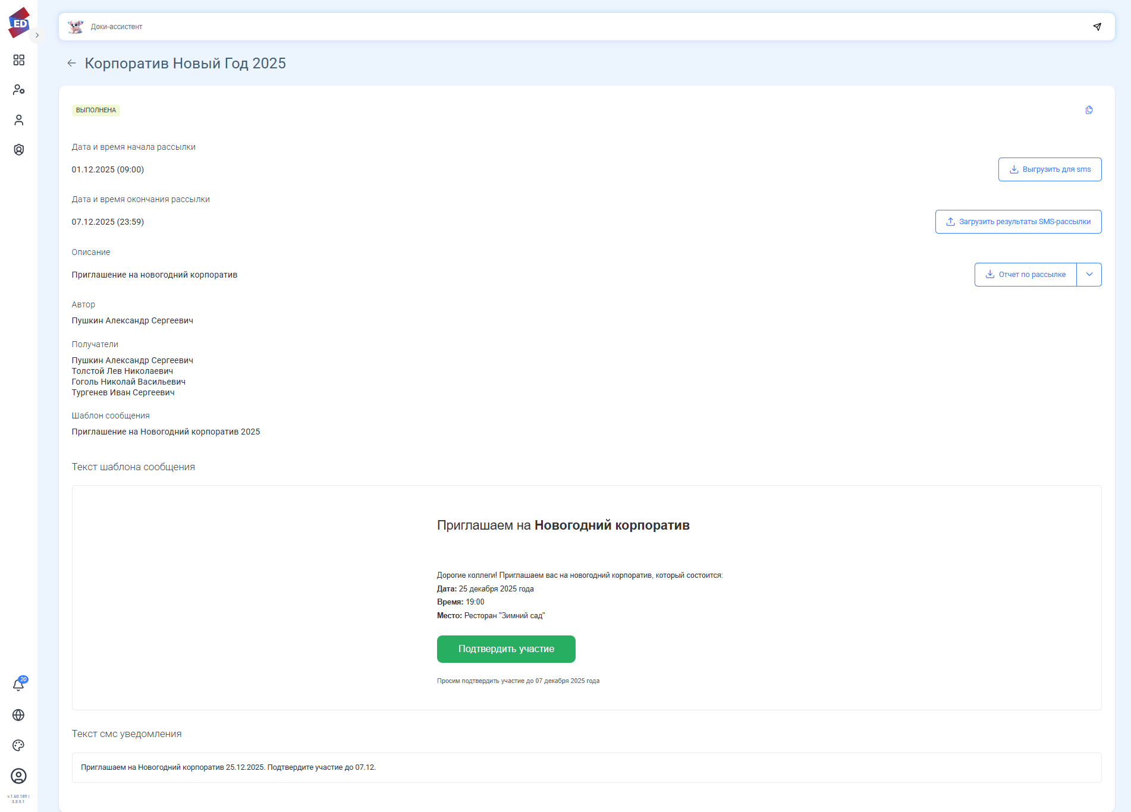The height and width of the screenshot is (812, 1131).
Task: Open the person profile sidebar icon
Action: (19, 120)
